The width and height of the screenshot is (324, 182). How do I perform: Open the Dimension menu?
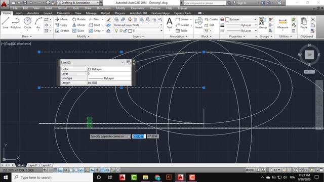[x=103, y=8]
